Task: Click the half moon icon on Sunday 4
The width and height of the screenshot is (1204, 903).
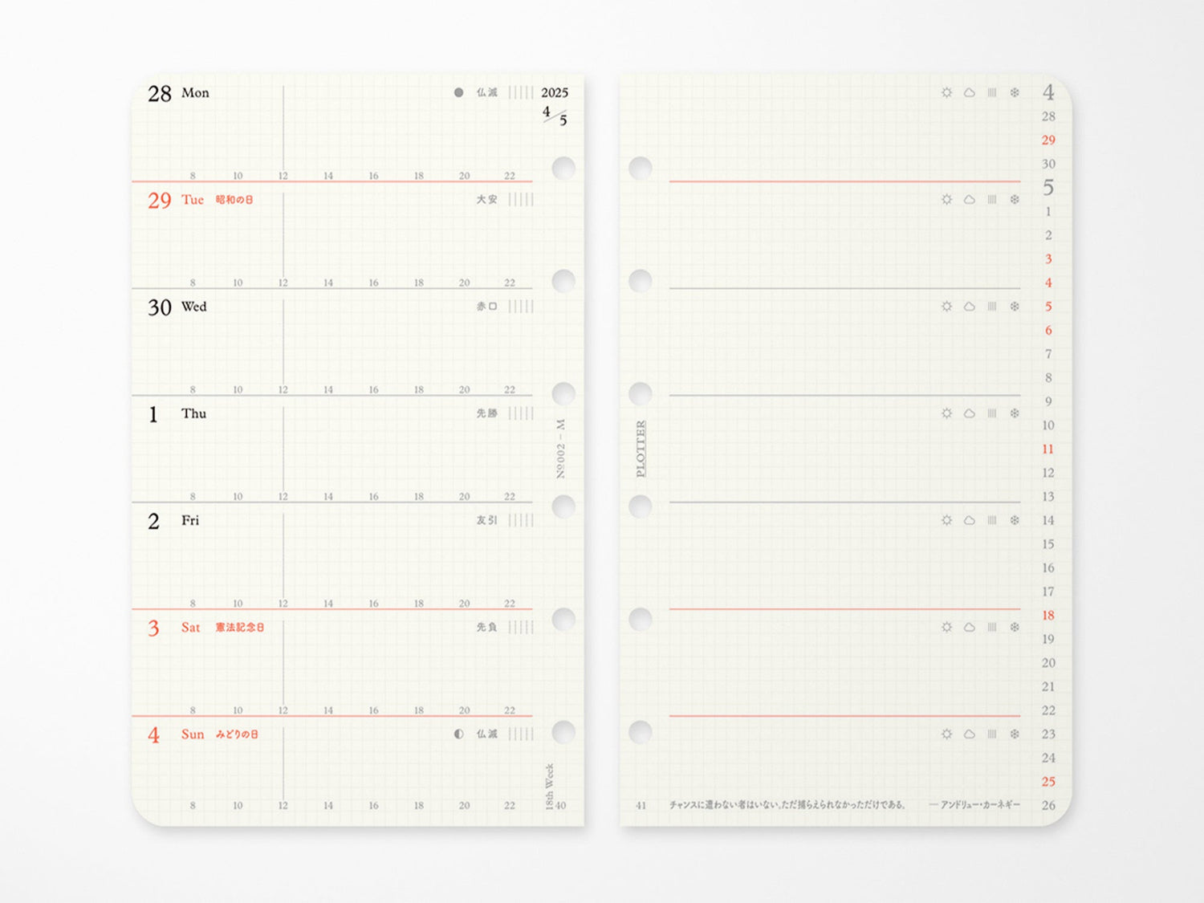Action: 458,734
